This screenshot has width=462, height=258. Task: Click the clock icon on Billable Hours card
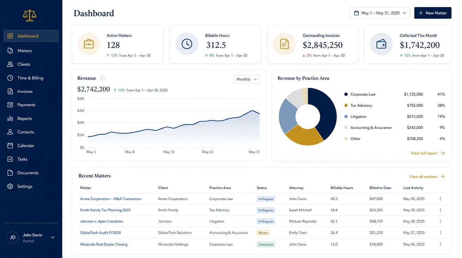click(187, 44)
